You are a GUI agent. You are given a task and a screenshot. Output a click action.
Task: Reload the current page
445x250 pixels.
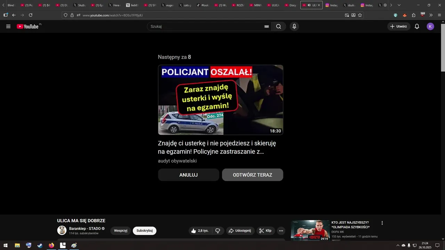31,15
